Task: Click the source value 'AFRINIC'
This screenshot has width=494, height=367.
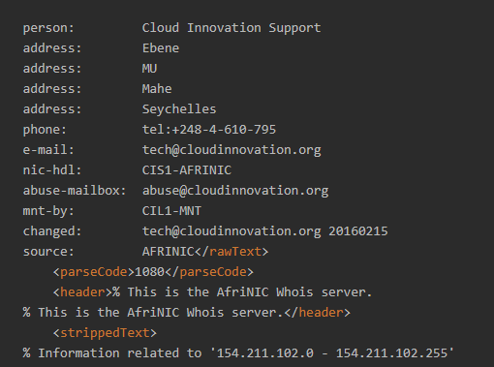Action: pos(168,252)
